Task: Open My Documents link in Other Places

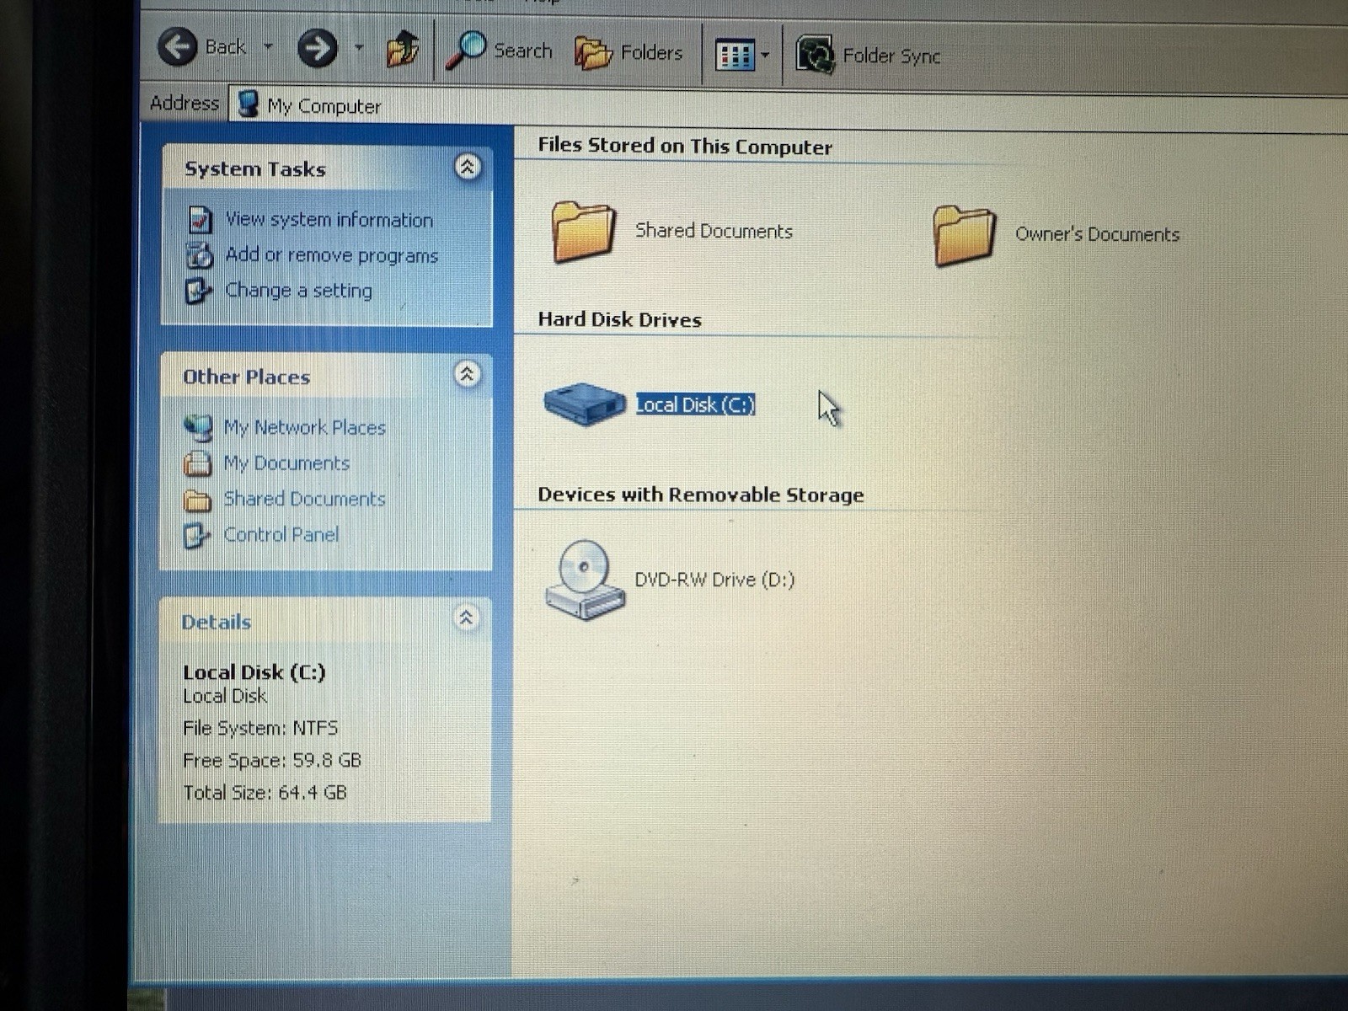Action: click(x=286, y=463)
